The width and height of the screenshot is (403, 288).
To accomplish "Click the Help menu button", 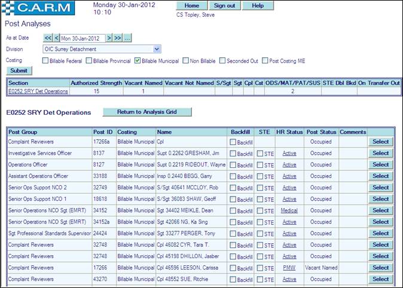I will click(258, 5).
